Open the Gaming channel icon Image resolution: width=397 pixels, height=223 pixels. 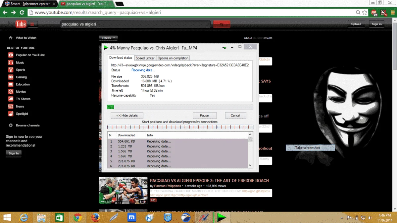point(11,77)
